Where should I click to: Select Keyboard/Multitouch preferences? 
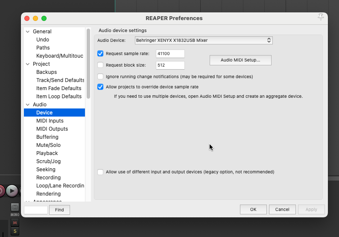click(60, 56)
